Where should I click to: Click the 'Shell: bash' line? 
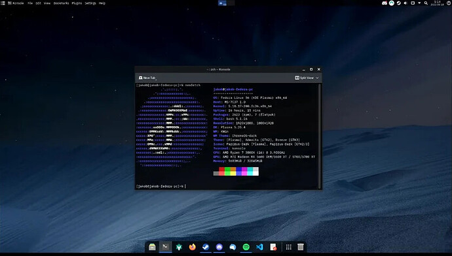pos(231,119)
